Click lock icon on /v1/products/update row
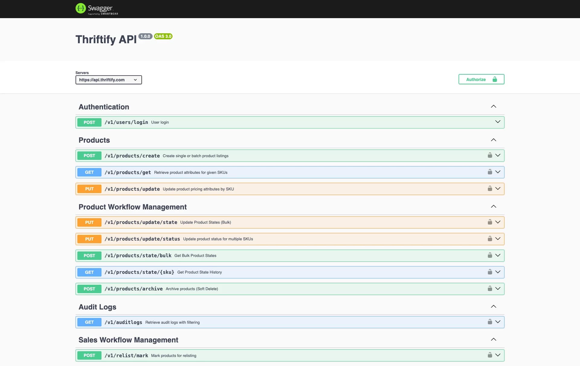580x366 pixels. [x=490, y=189]
